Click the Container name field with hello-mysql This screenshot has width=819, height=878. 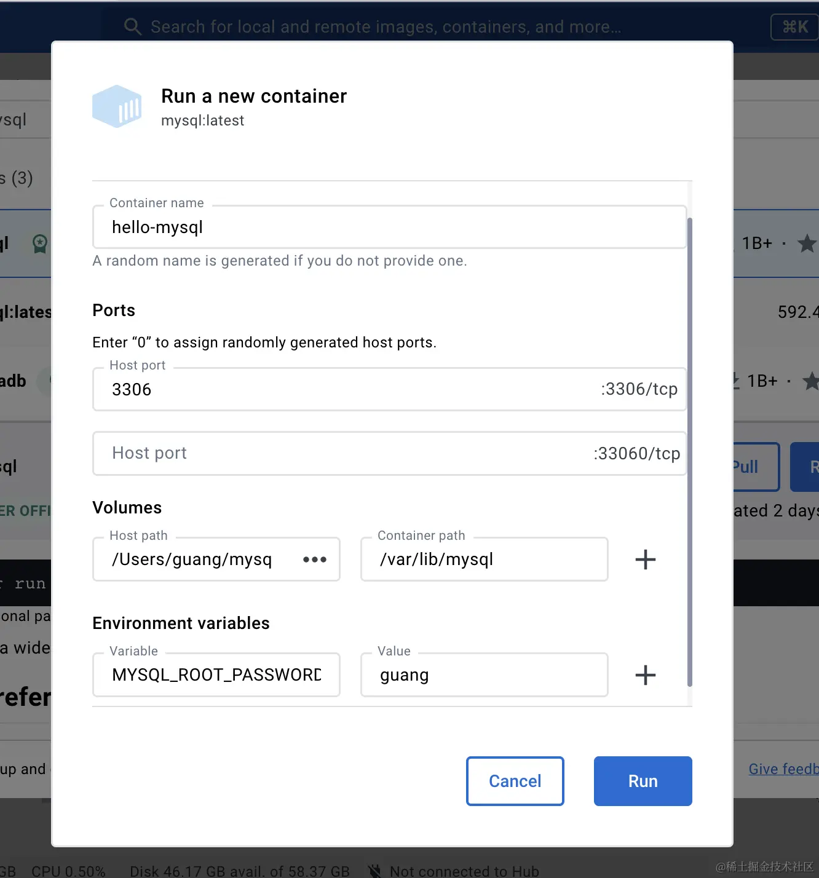click(389, 227)
